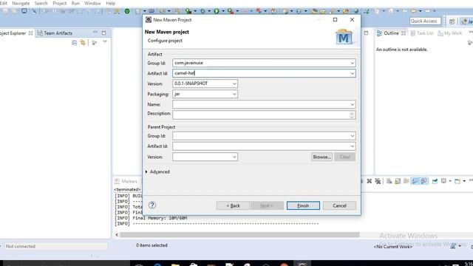This screenshot has width=473, height=266.
Task: Open the Project menu
Action: 59,3
